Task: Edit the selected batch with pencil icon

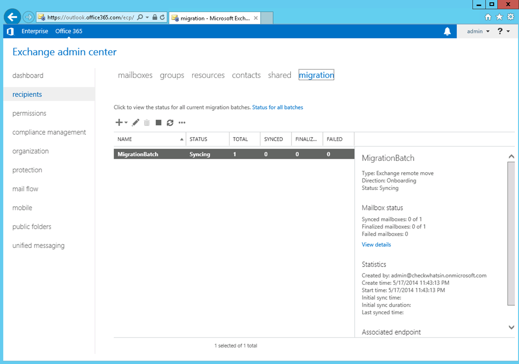Action: click(135, 123)
